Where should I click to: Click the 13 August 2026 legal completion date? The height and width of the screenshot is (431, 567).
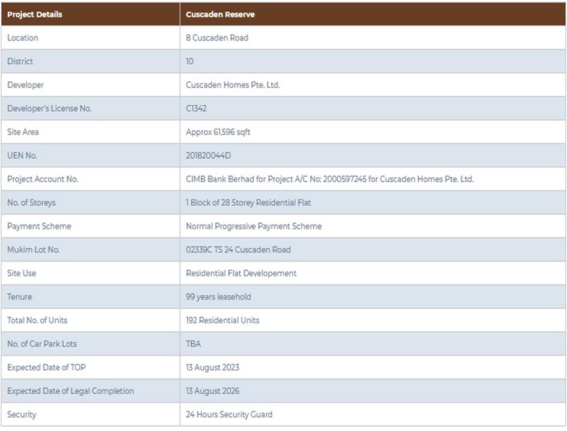(212, 391)
